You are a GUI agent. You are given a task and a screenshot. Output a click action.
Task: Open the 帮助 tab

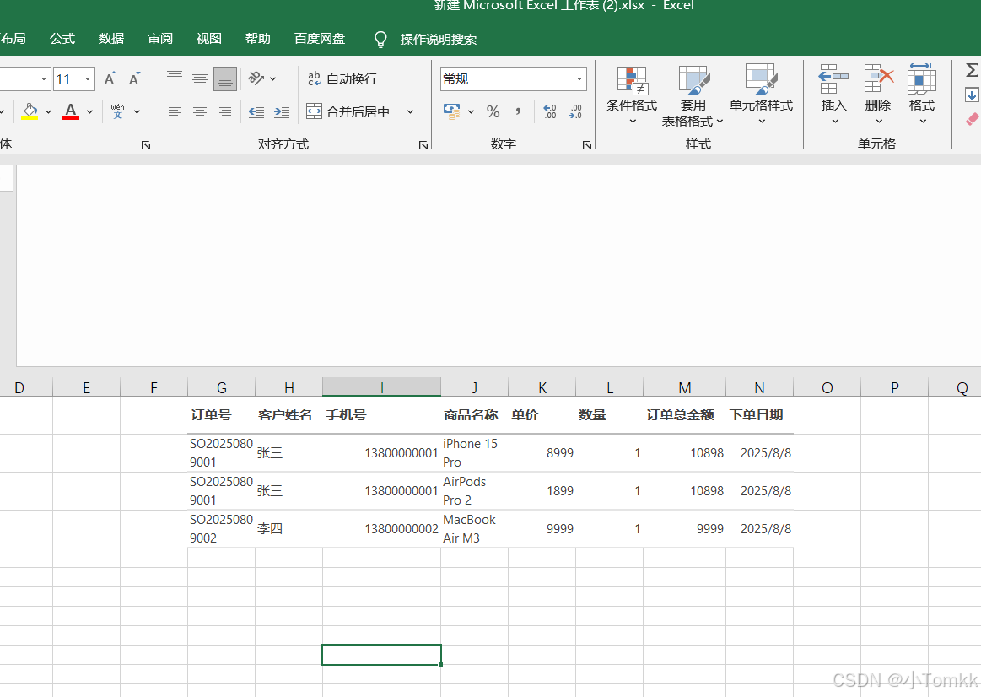tap(258, 39)
